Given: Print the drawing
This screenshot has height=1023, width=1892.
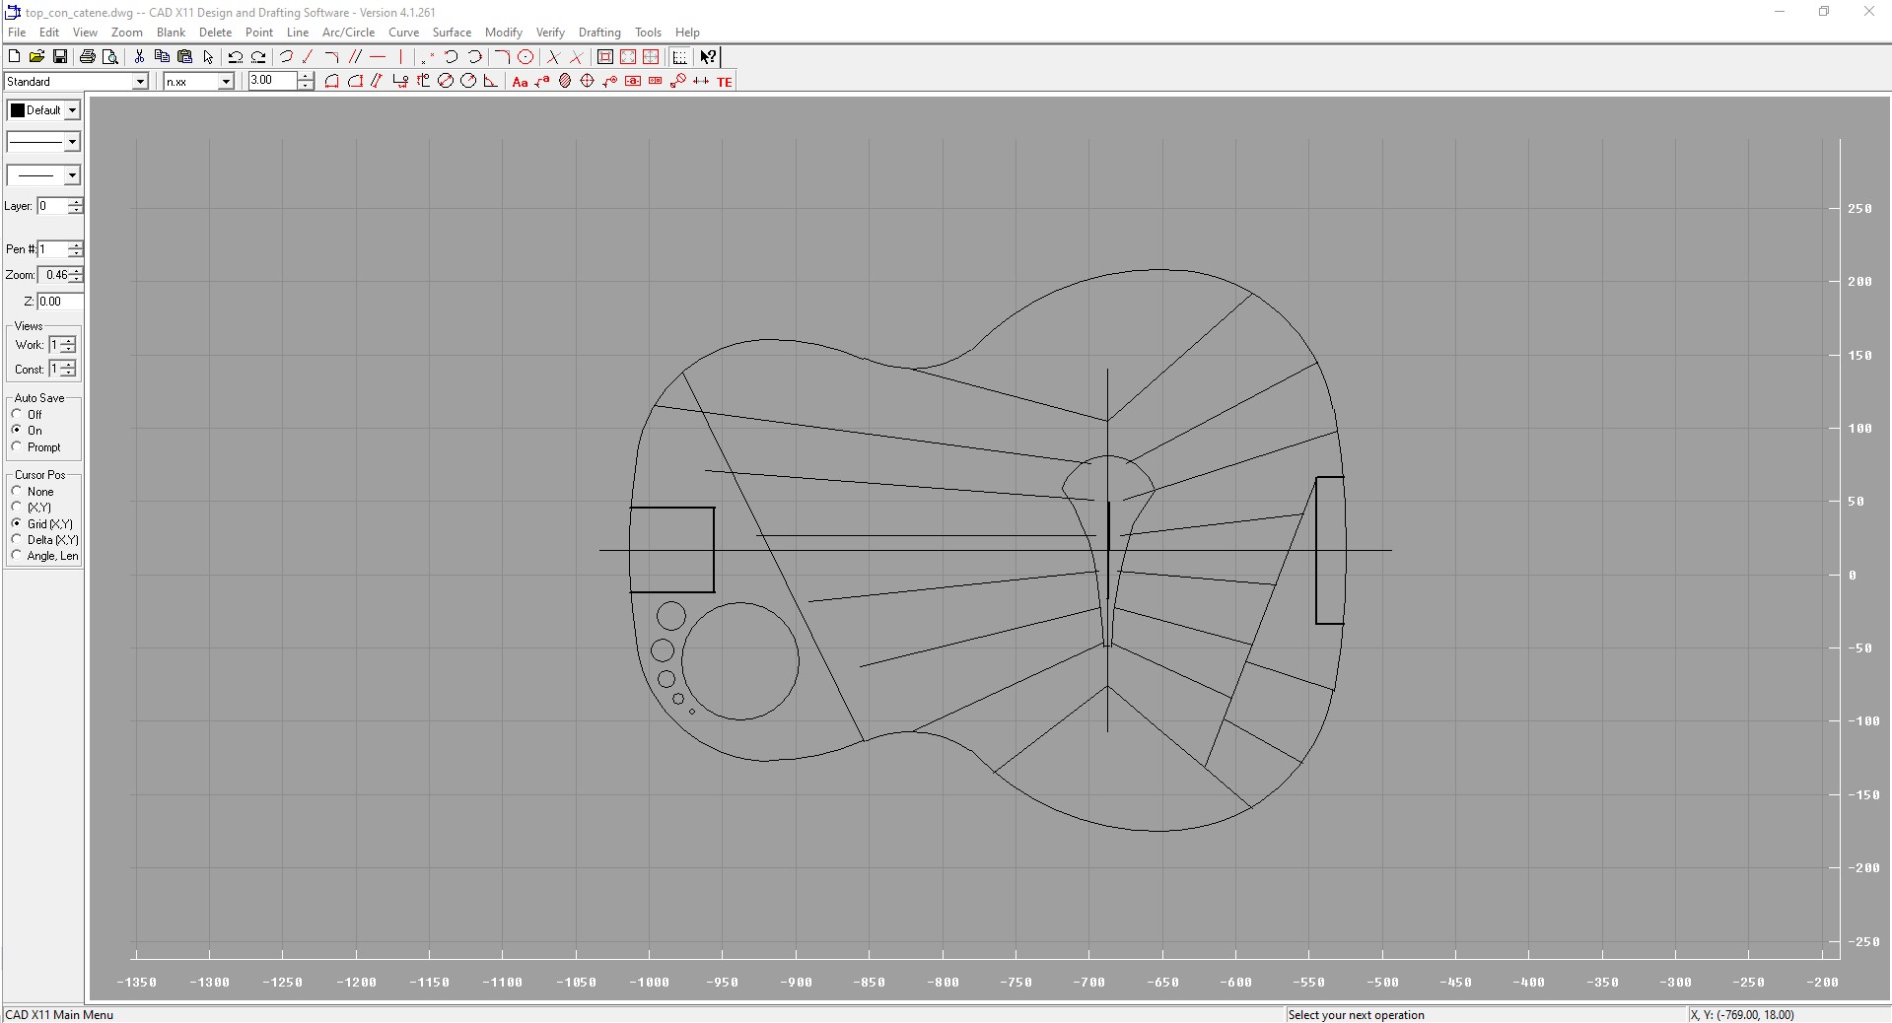Looking at the screenshot, I should (x=87, y=57).
